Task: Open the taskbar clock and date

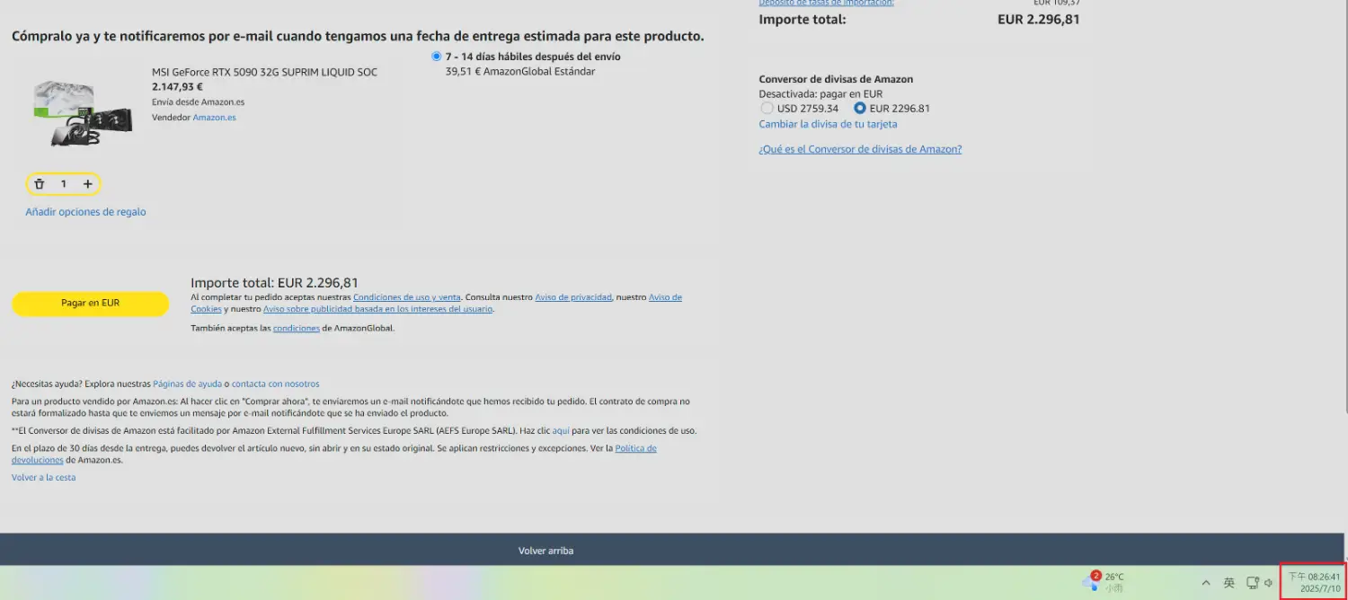Action: point(1314,582)
